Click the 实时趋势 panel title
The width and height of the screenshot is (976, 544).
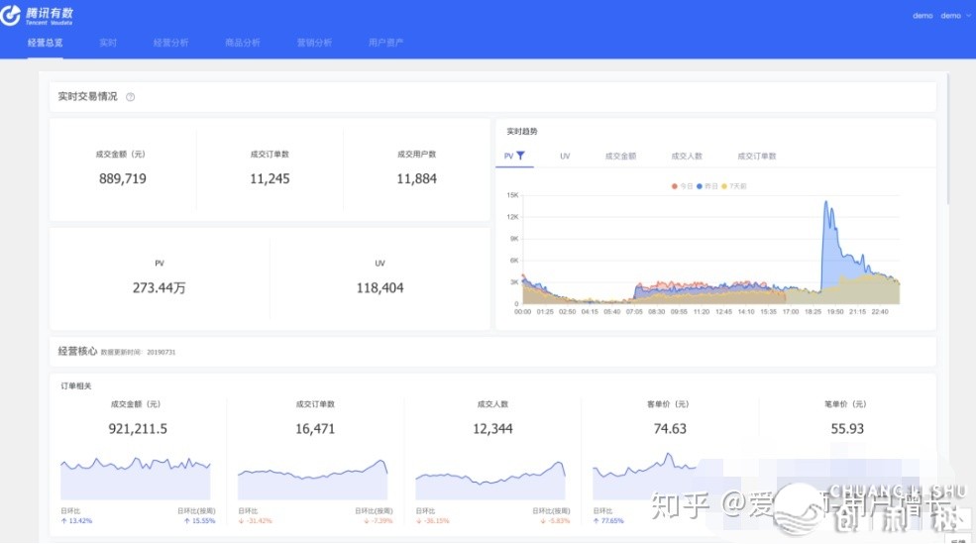(x=521, y=132)
